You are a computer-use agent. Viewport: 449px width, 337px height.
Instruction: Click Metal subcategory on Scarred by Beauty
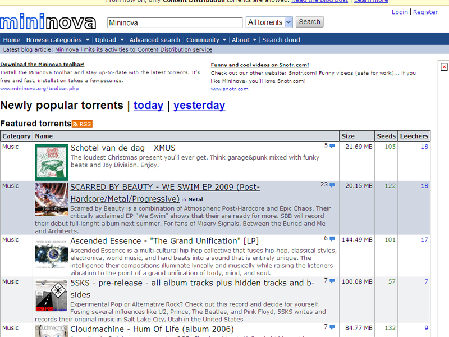click(x=195, y=199)
